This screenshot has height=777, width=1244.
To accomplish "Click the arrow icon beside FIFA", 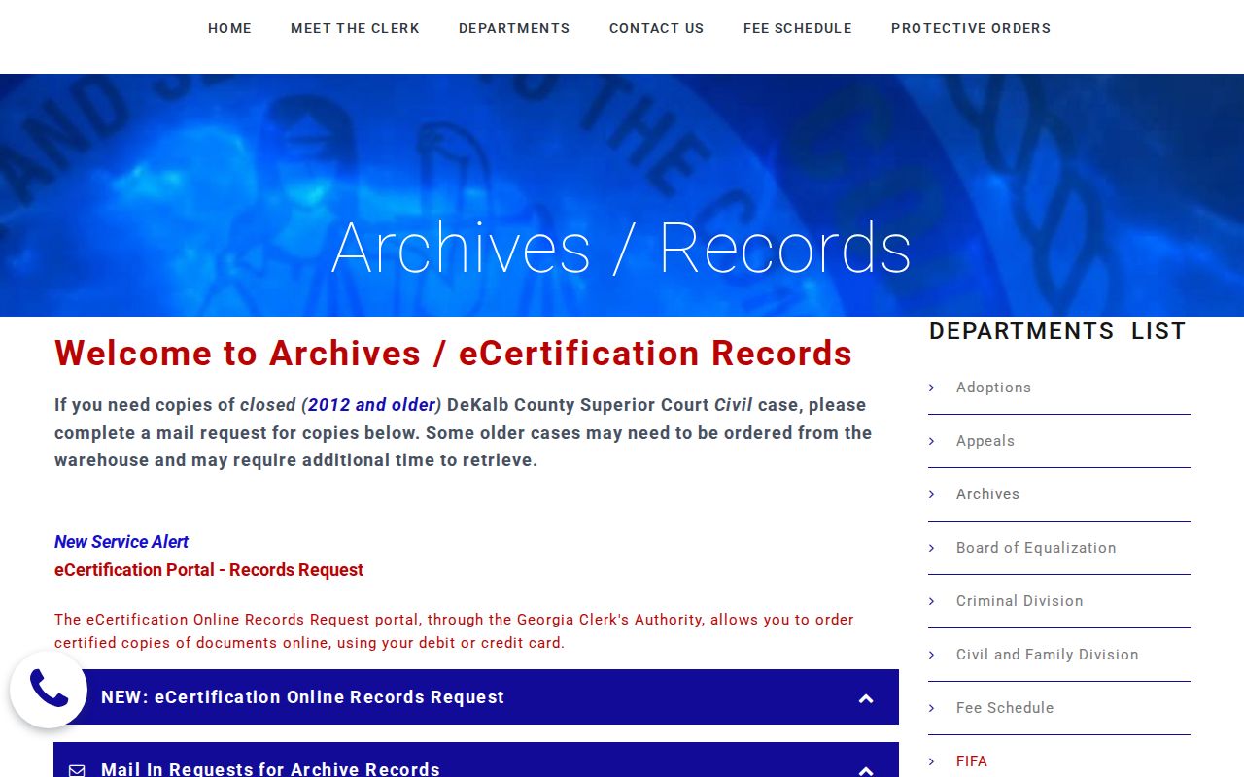I will [932, 761].
